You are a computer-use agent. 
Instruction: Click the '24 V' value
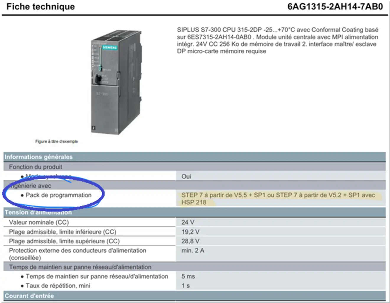coord(188,222)
